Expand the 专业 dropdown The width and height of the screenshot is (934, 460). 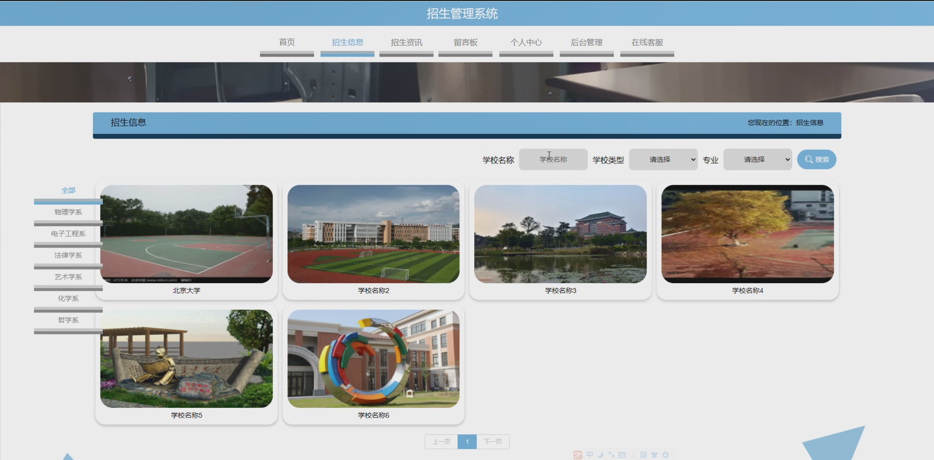coord(757,160)
